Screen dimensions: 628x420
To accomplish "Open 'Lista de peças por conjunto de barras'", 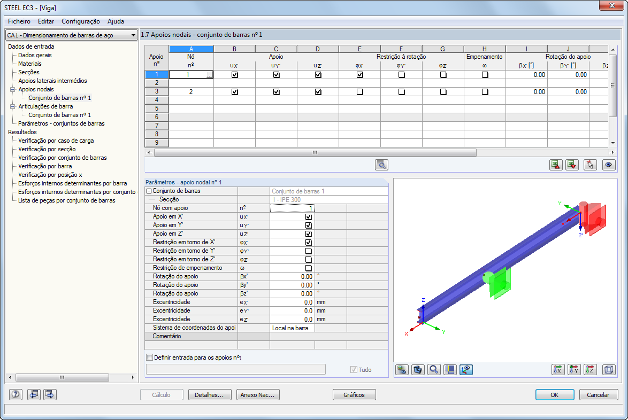I will click(x=66, y=200).
